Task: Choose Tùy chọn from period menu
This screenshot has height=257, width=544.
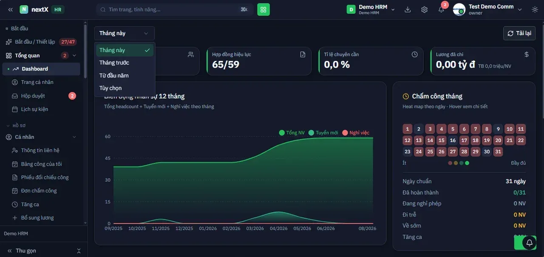Action: click(125, 88)
